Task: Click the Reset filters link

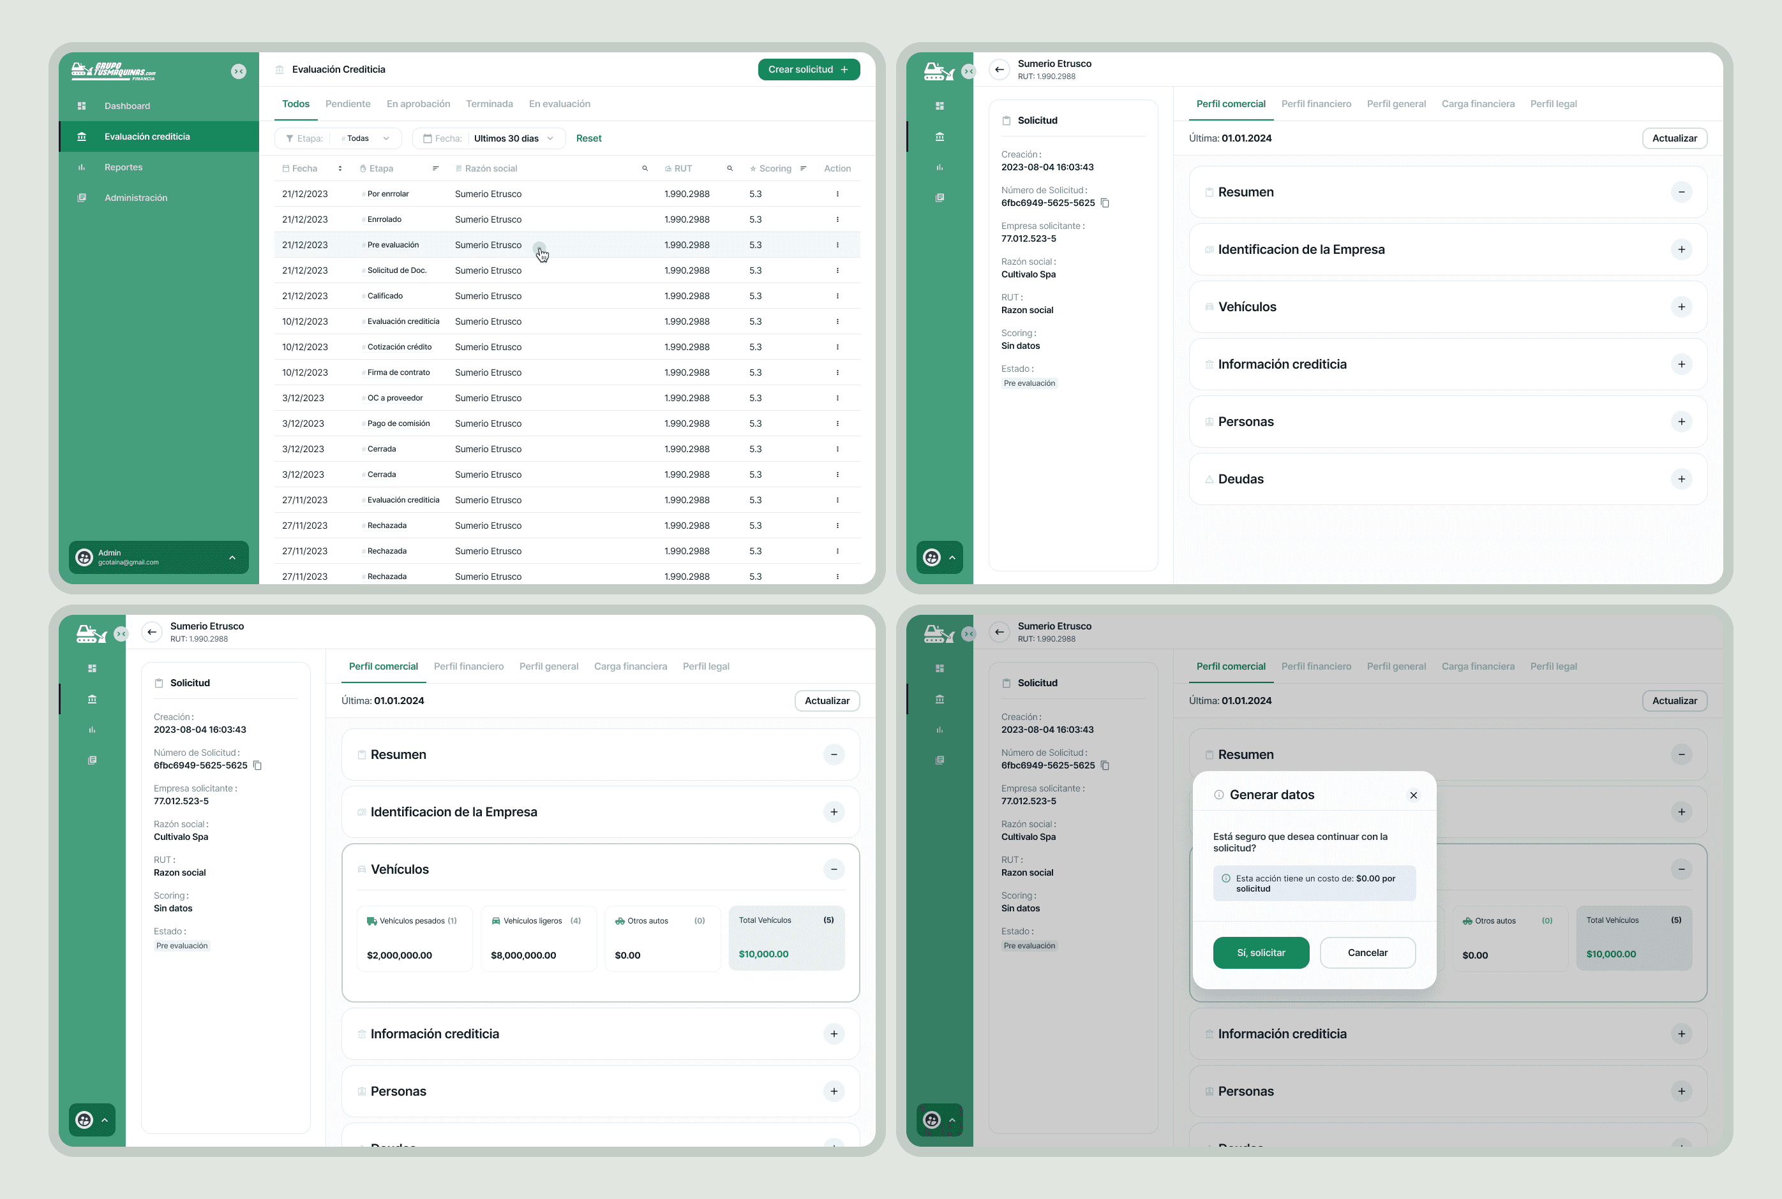Action: [588, 138]
